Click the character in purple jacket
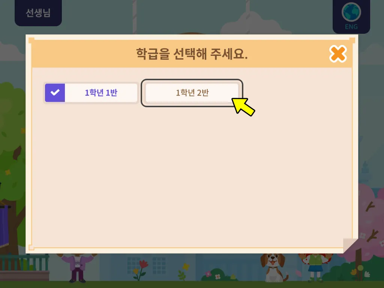 [x=77, y=268]
